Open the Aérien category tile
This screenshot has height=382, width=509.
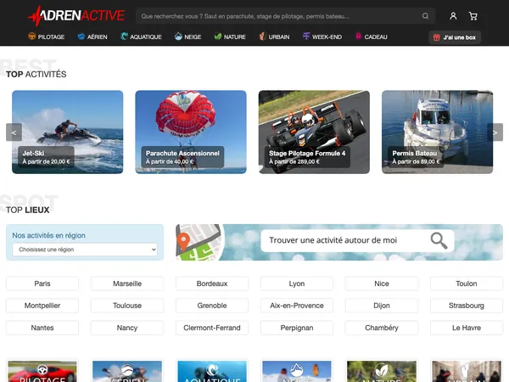(127, 371)
